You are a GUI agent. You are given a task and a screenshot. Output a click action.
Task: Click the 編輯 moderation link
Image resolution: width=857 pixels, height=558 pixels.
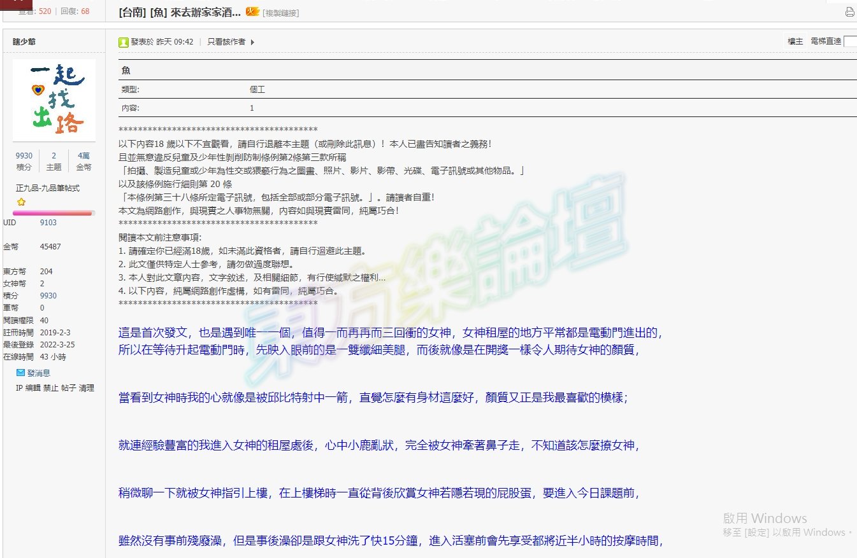(x=32, y=388)
